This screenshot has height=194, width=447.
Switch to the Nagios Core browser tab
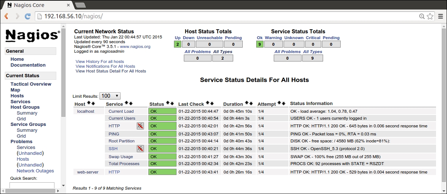pyautogui.click(x=37, y=5)
